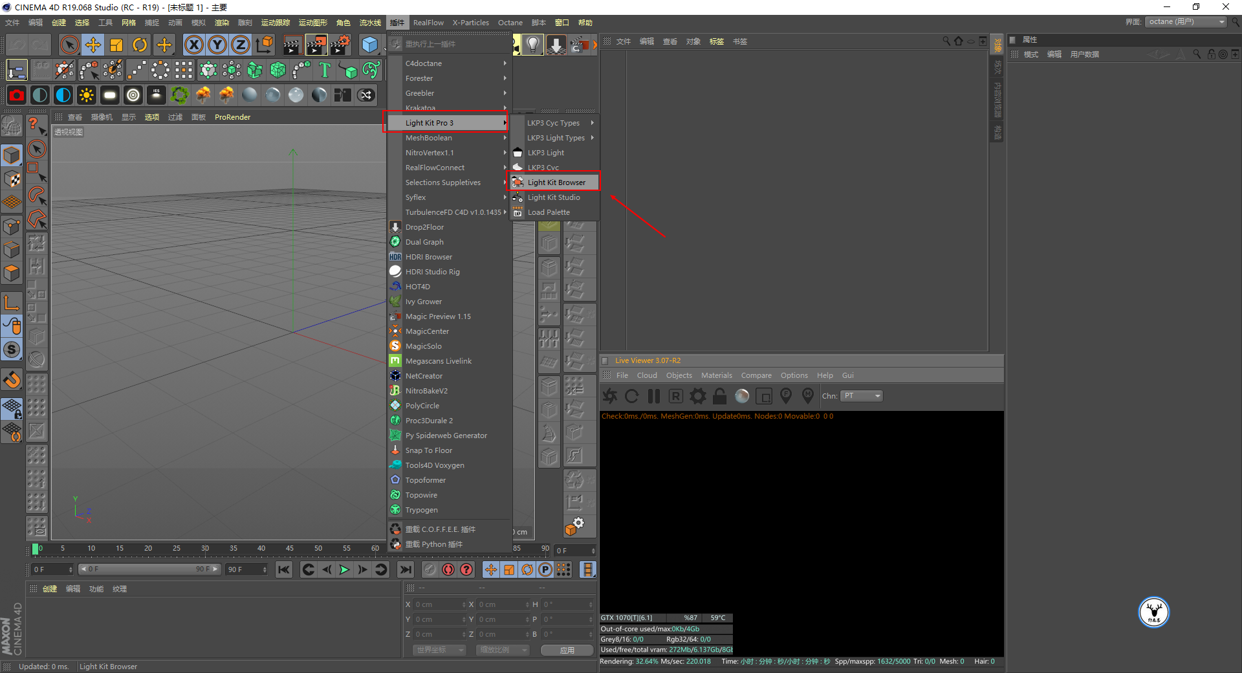1242x673 pixels.
Task: Toggle parameter P keyframe recording button
Action: click(x=545, y=569)
